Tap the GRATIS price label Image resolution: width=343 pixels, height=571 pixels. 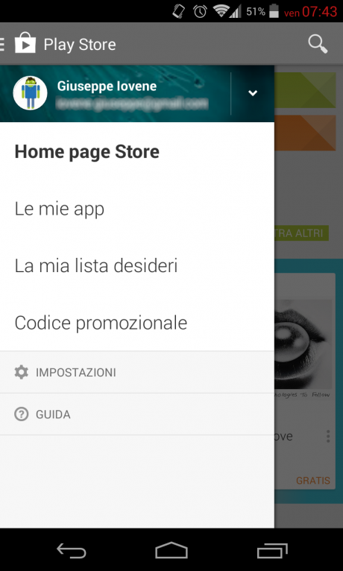312,480
